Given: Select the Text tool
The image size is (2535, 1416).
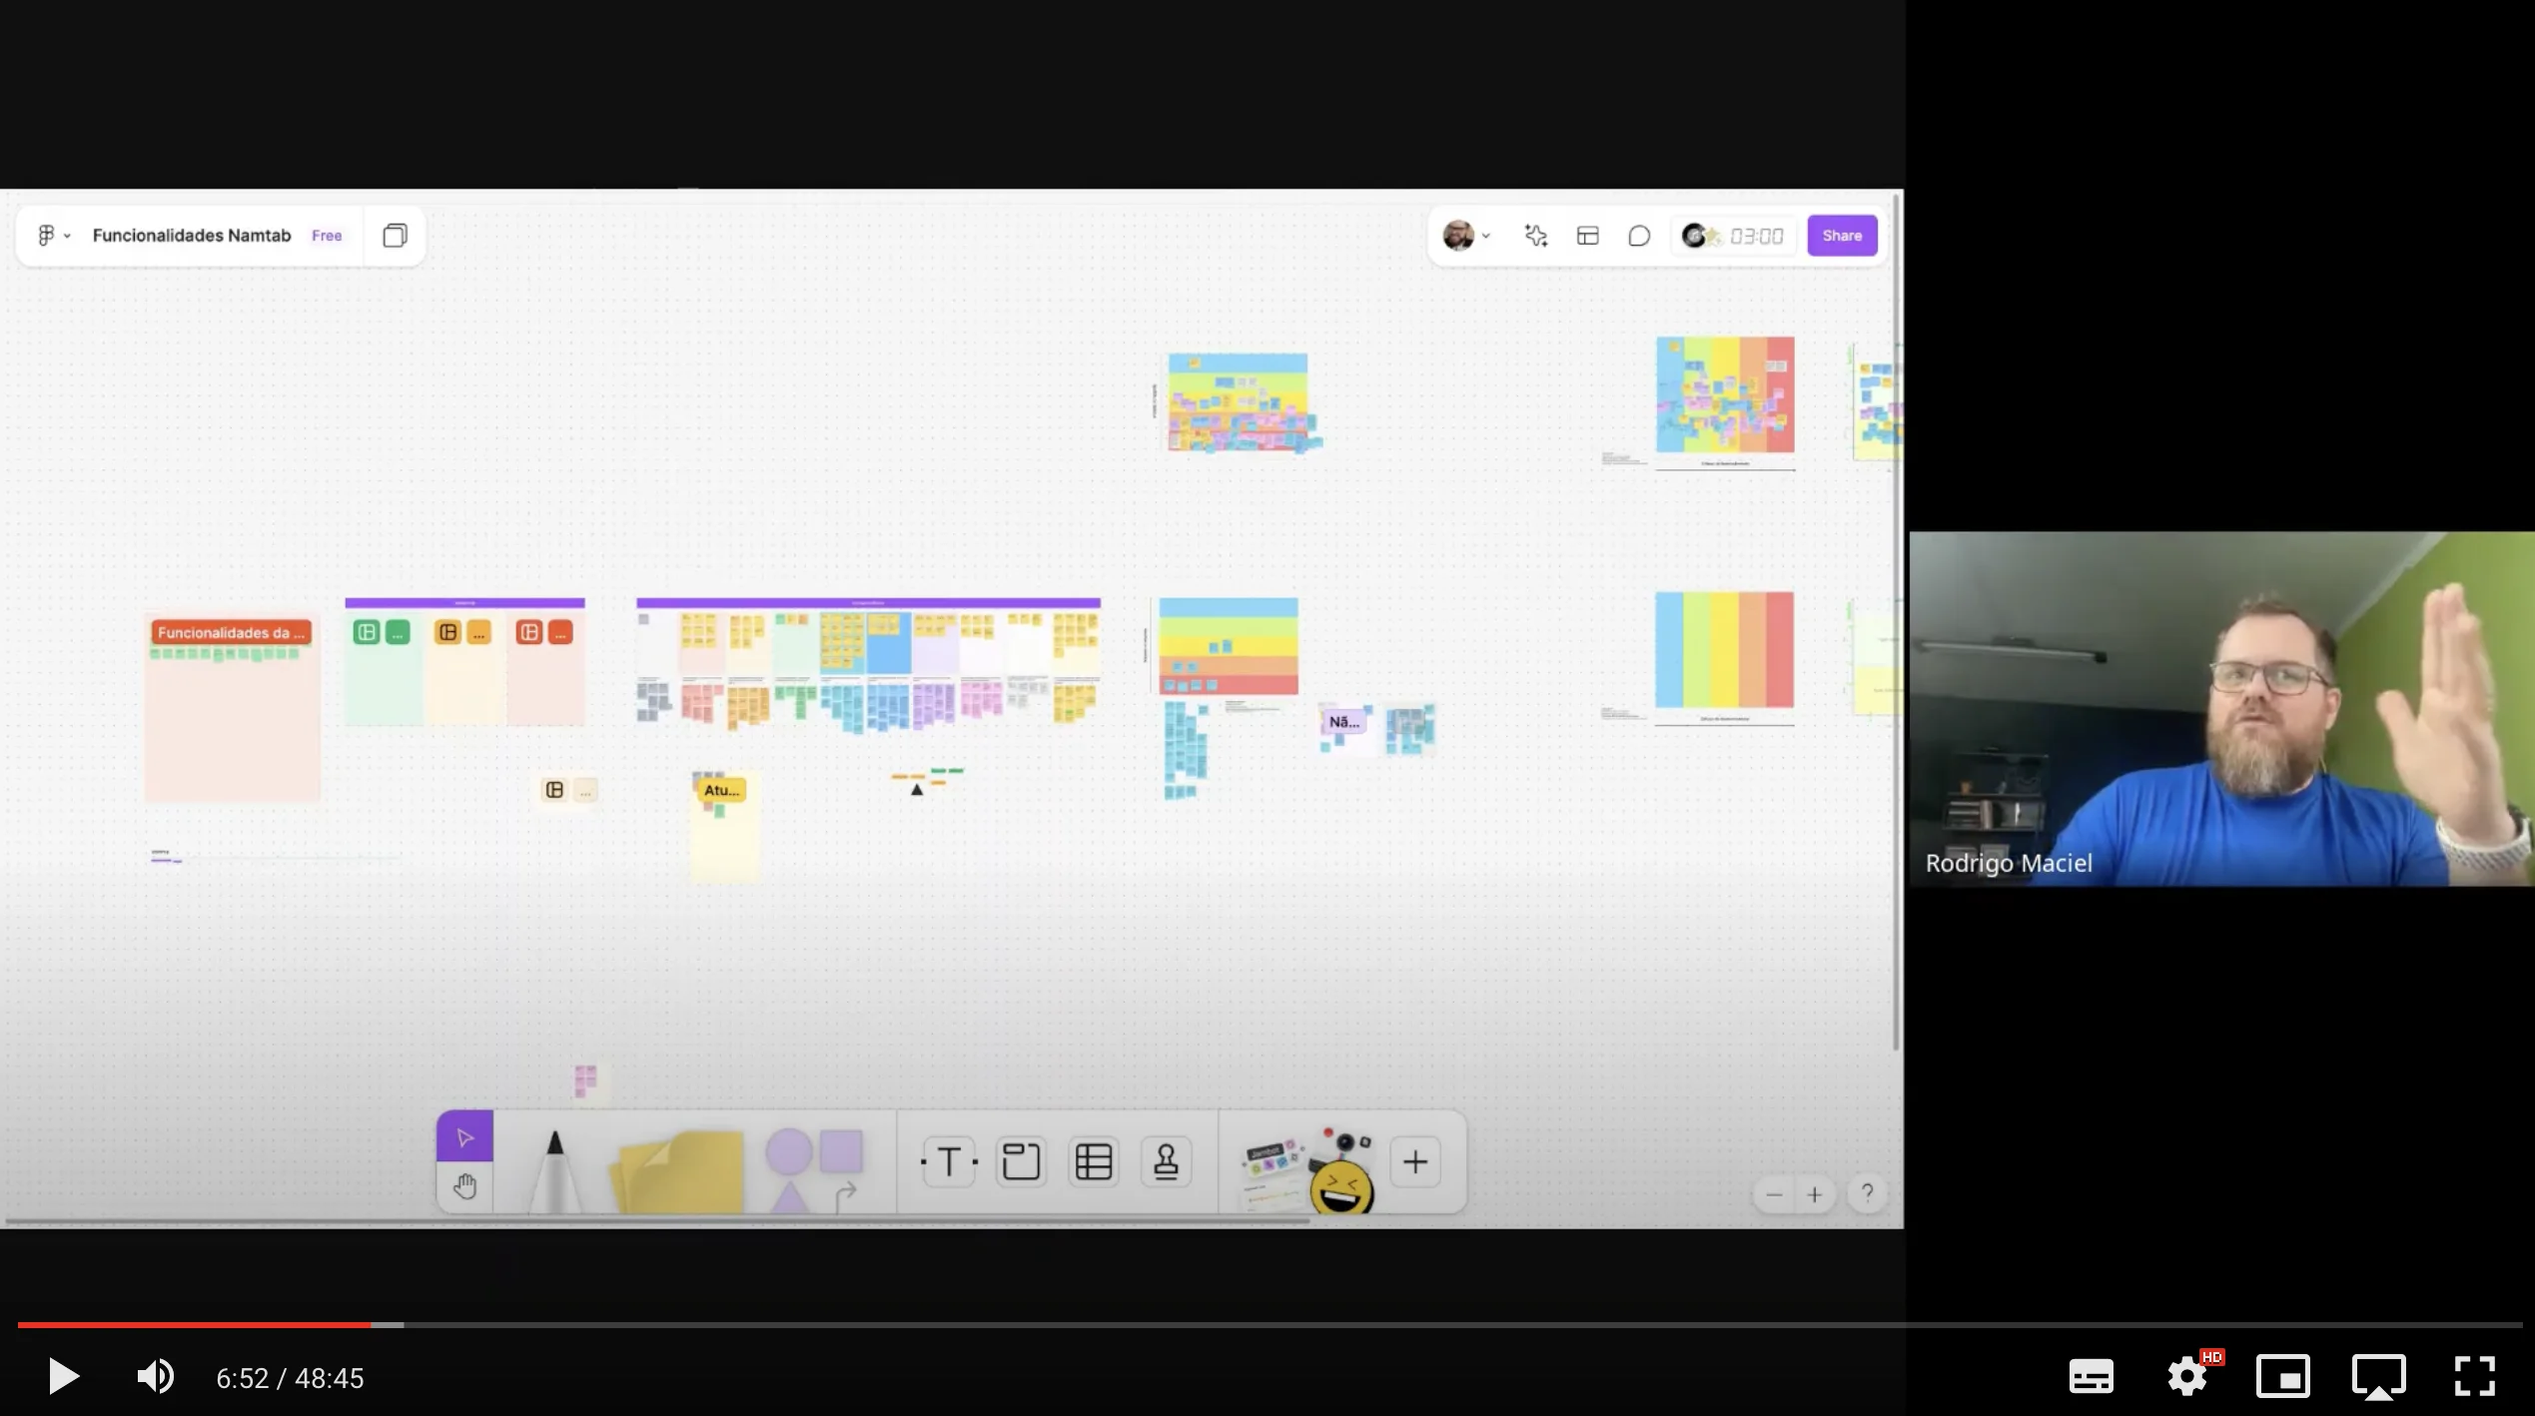Looking at the screenshot, I should pos(949,1161).
